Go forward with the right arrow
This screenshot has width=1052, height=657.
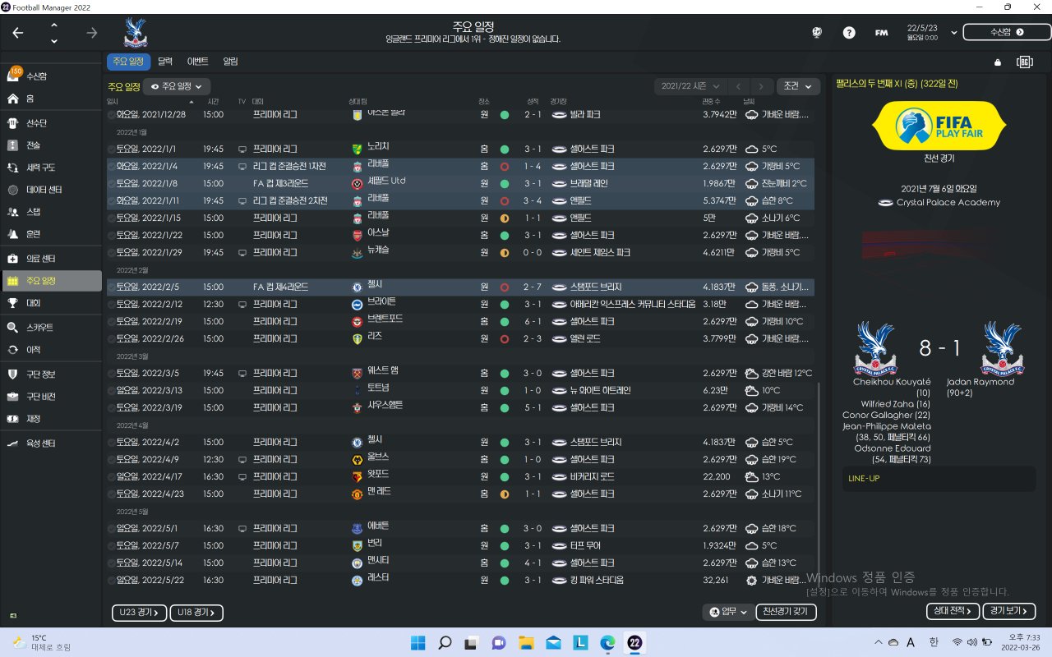click(92, 33)
